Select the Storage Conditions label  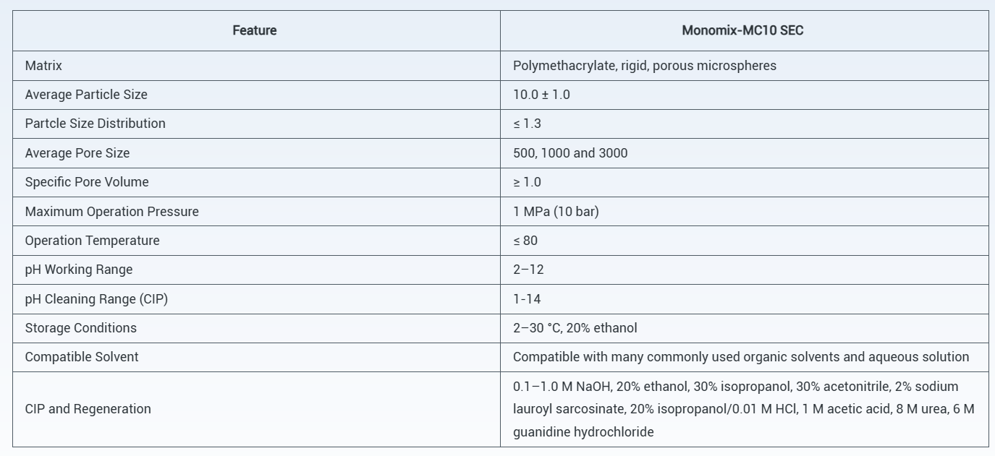pyautogui.click(x=80, y=328)
